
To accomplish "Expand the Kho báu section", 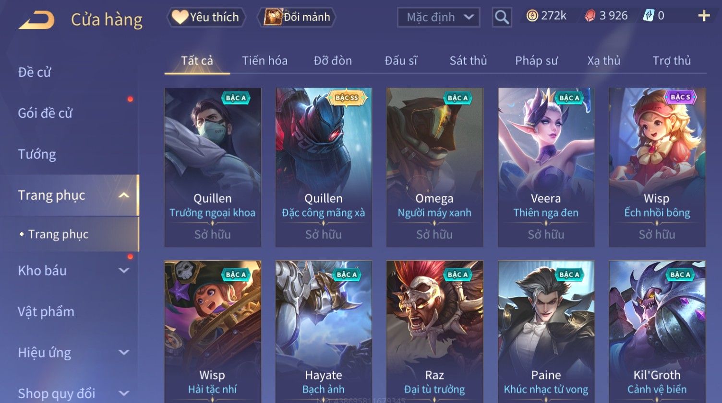I will pyautogui.click(x=124, y=270).
